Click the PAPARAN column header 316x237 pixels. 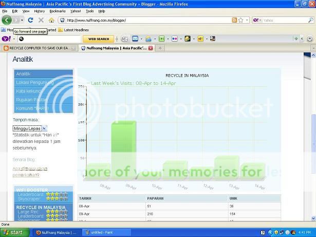click(155, 198)
